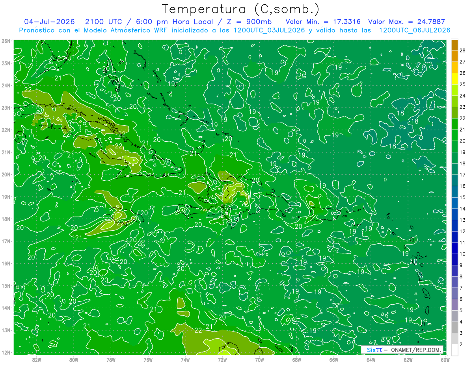Click the color scale label "27"
The height and width of the screenshot is (365, 473).
(x=463, y=62)
